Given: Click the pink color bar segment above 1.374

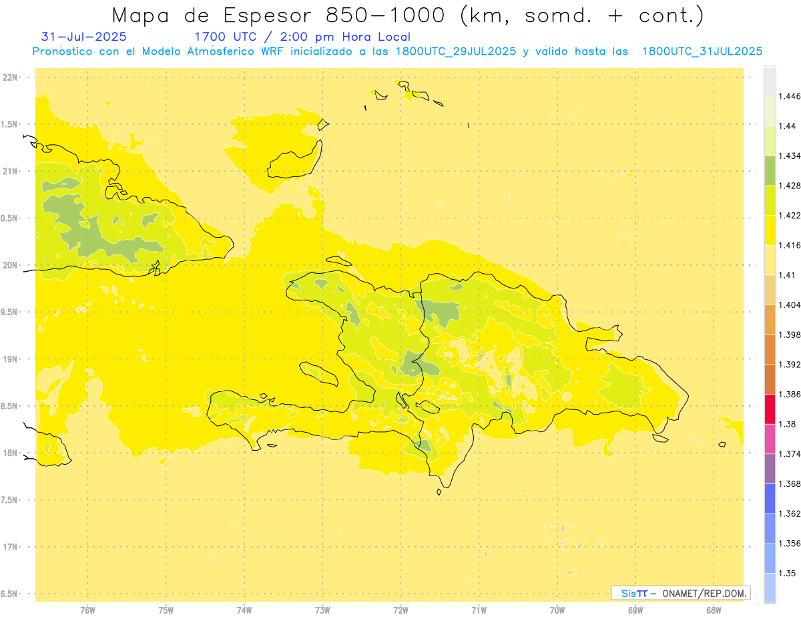Looking at the screenshot, I should [x=770, y=439].
